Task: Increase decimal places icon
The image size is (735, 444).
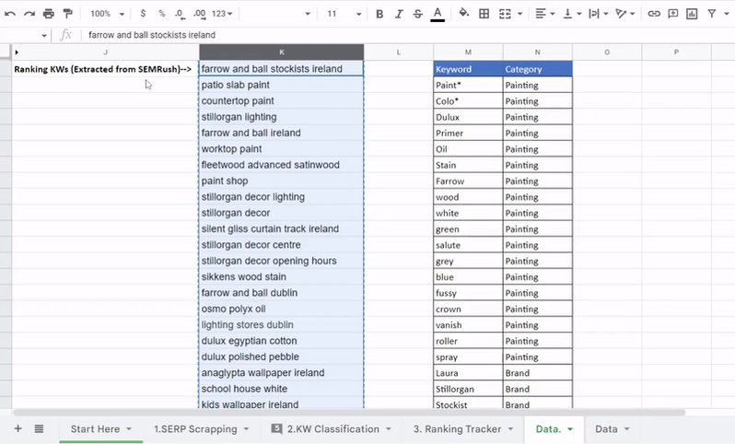Action: coord(199,14)
